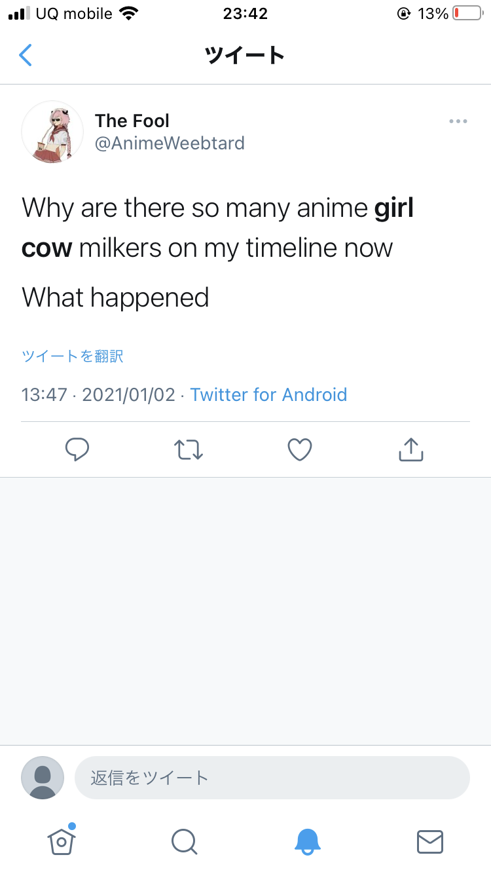Tap the battery indicator in status bar
The width and height of the screenshot is (491, 874).
[x=467, y=13]
